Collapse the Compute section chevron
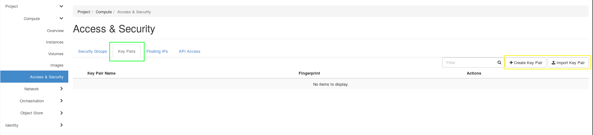The height and width of the screenshot is (135, 593). pyautogui.click(x=61, y=18)
